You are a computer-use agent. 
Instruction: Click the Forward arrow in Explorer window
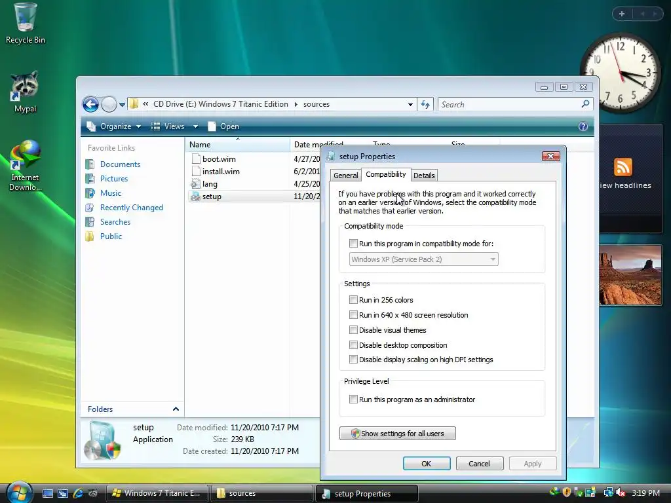tap(109, 104)
